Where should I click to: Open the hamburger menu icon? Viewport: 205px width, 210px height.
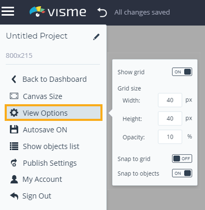tap(8, 11)
